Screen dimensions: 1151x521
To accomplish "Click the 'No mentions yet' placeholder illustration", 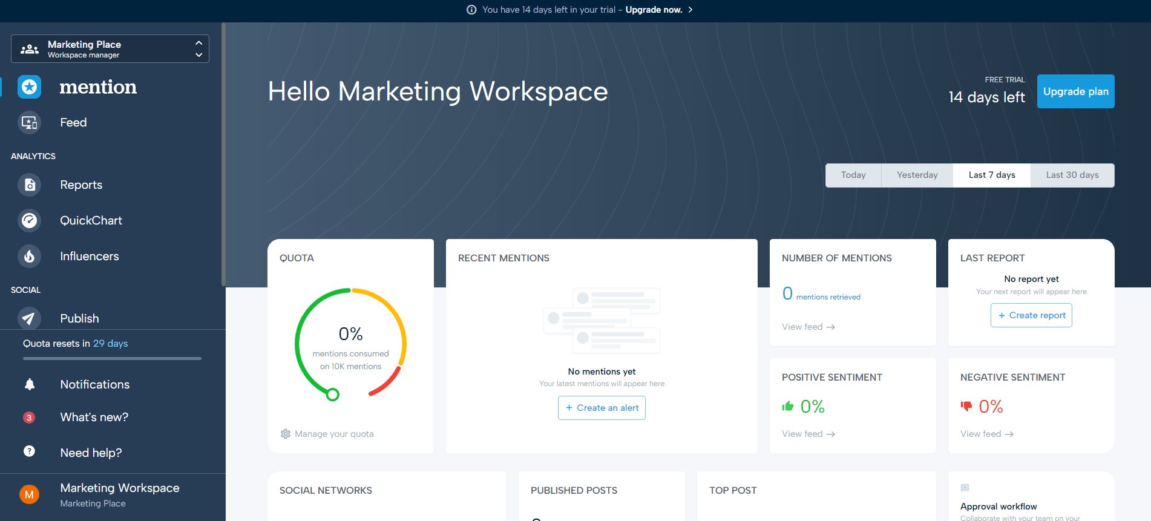I will (x=602, y=321).
